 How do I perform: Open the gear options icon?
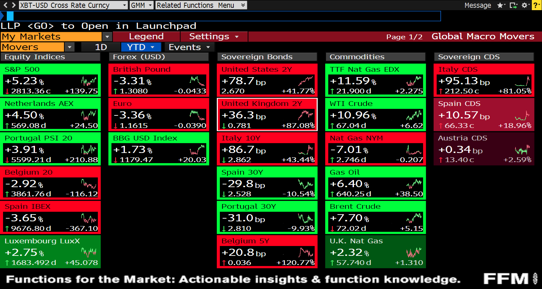click(x=525, y=5)
